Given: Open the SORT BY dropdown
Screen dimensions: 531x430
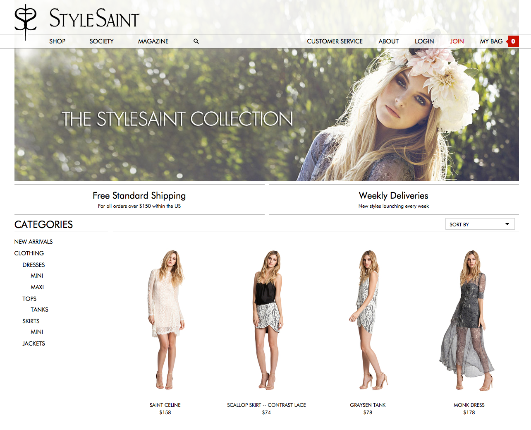Looking at the screenshot, I should (x=479, y=224).
